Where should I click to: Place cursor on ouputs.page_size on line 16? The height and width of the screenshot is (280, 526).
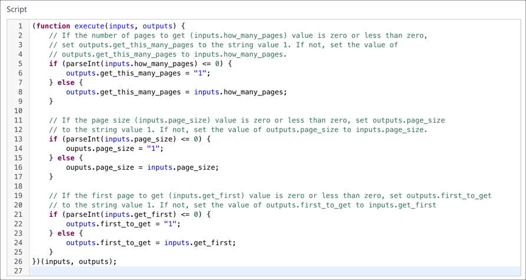coord(97,167)
